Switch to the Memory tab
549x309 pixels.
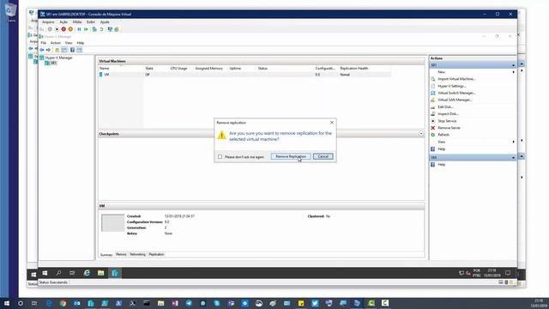click(121, 254)
